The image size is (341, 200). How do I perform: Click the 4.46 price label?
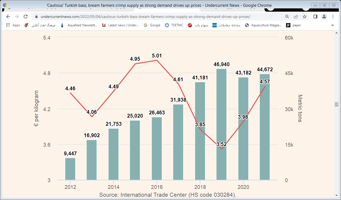click(70, 89)
